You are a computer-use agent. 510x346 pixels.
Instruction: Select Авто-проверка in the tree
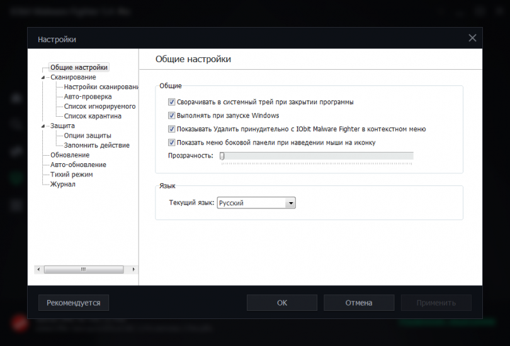pos(88,97)
